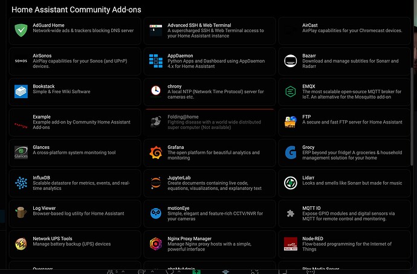This screenshot has height=274, width=417.
Task: Select the AirSonos Sonos logo icon
Action: (21, 61)
